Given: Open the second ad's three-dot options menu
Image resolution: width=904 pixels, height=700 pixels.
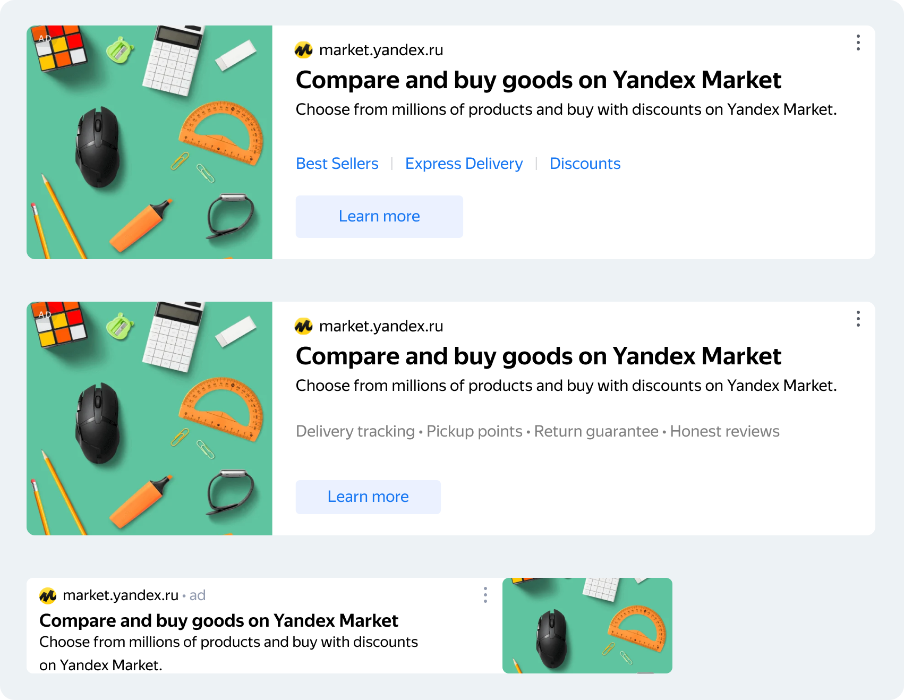Looking at the screenshot, I should tap(858, 319).
